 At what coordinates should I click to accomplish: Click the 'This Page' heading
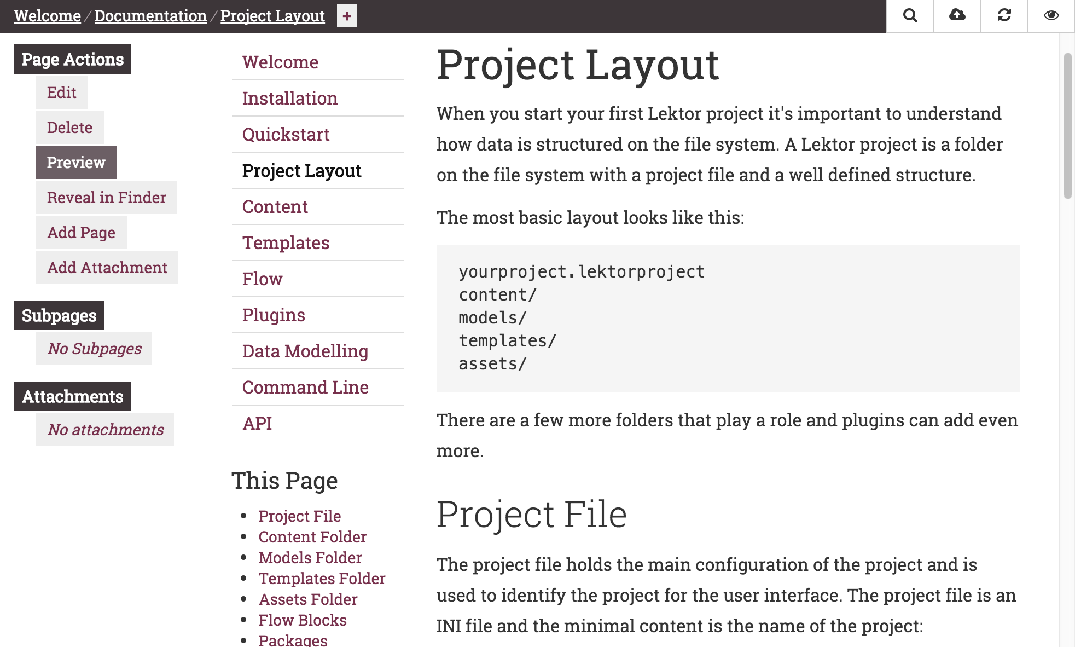[x=284, y=481]
